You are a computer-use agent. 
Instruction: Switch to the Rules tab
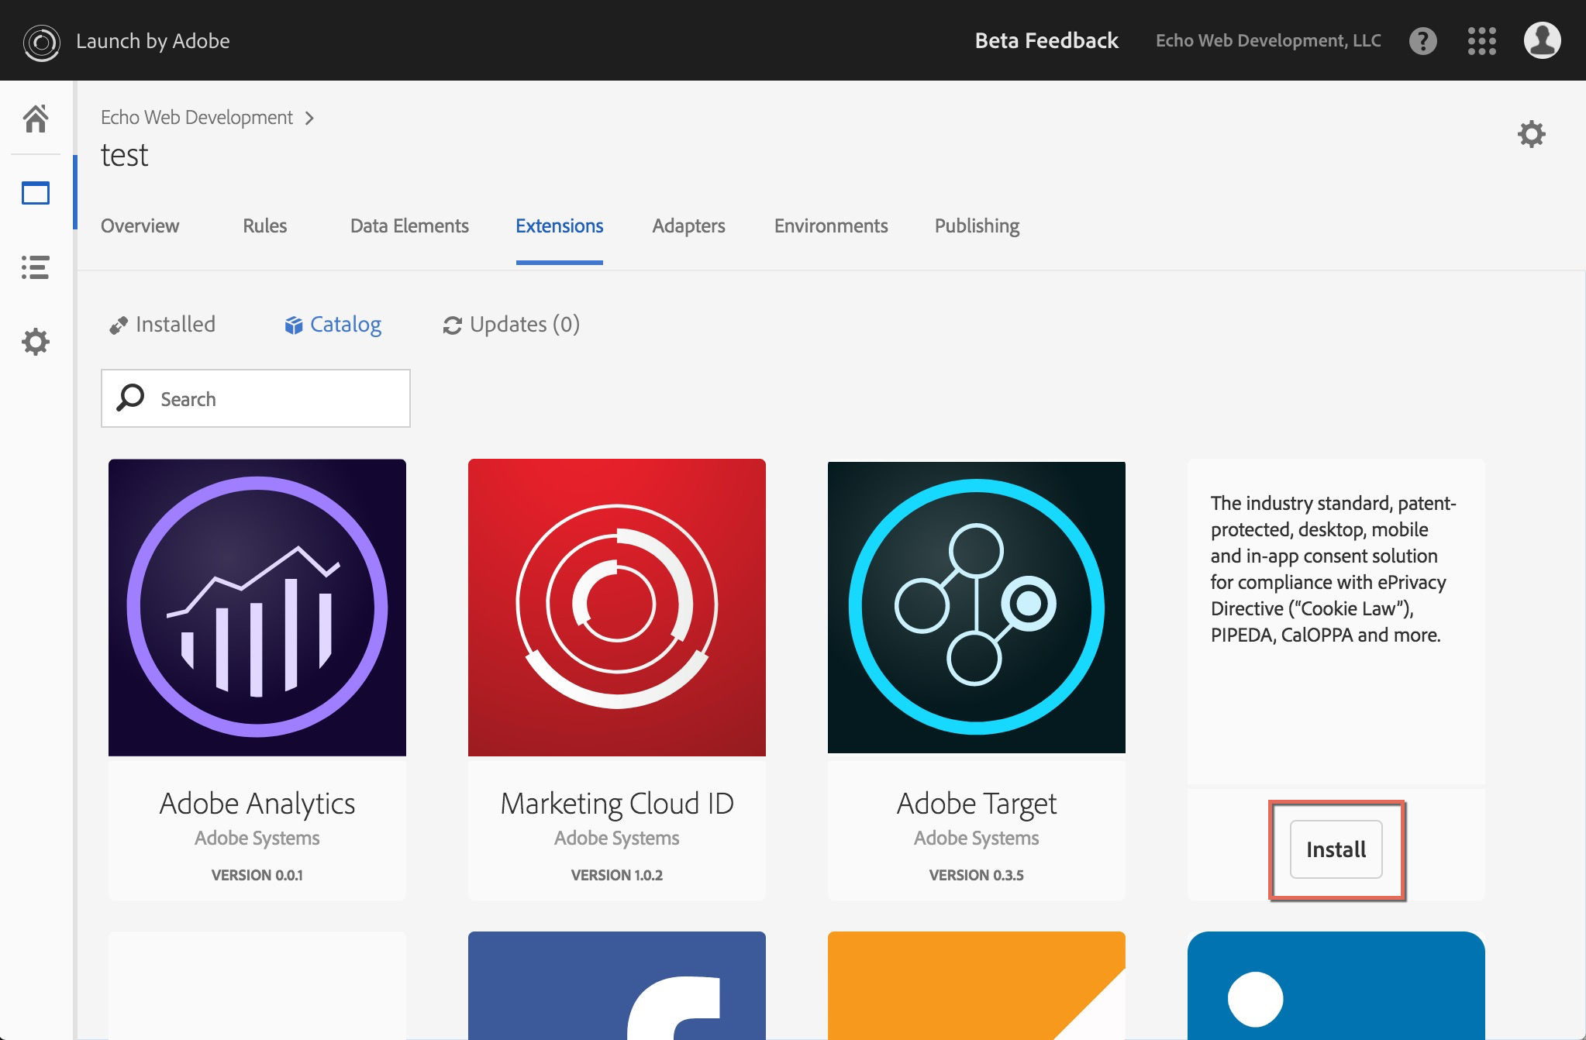pyautogui.click(x=265, y=226)
